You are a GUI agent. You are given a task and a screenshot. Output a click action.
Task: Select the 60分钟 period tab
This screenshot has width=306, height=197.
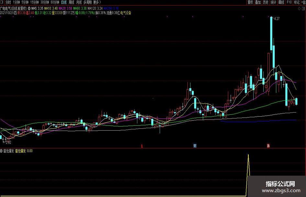(55, 2)
